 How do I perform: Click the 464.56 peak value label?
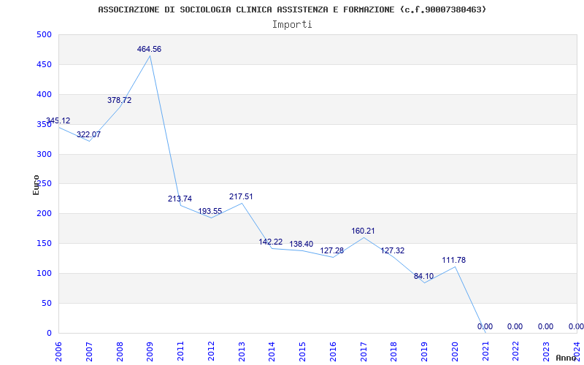(149, 49)
